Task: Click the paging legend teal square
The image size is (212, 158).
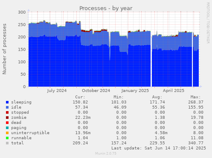Action: pos(7,128)
